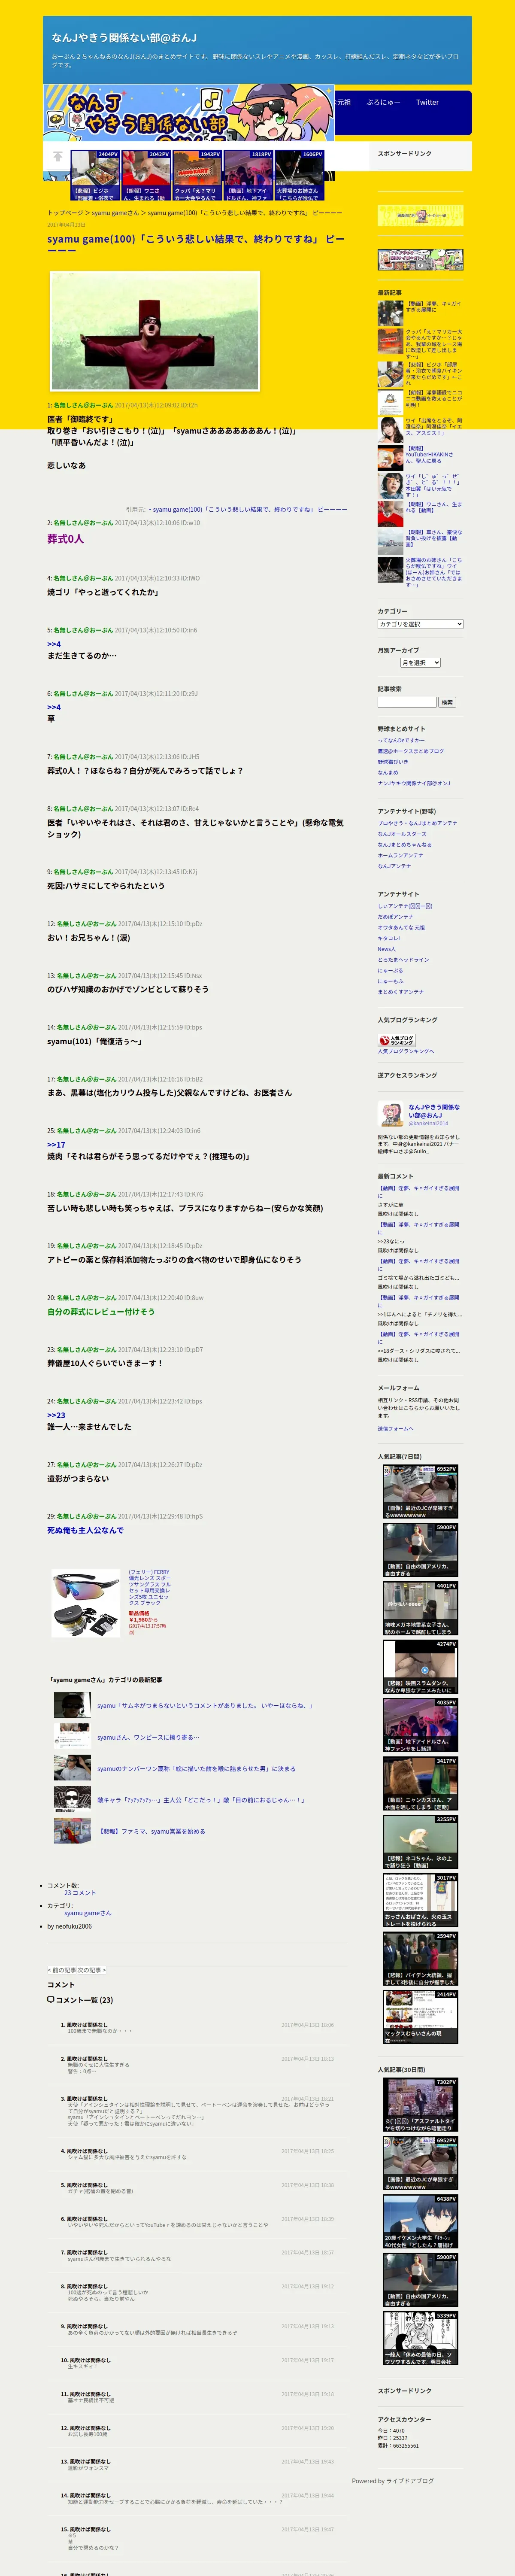Open the syamuのナンバーワン蔑称 related article
The image size is (515, 2576).
click(196, 1768)
